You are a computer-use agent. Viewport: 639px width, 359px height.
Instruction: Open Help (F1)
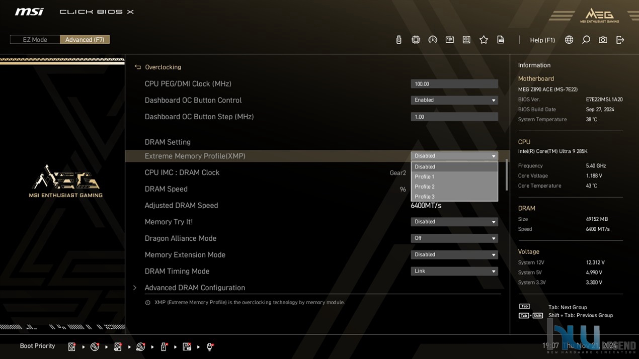(x=542, y=40)
